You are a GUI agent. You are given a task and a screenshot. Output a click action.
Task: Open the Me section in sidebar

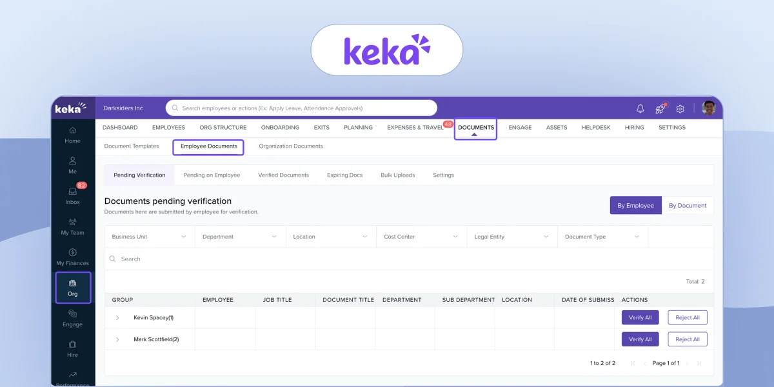pyautogui.click(x=72, y=165)
